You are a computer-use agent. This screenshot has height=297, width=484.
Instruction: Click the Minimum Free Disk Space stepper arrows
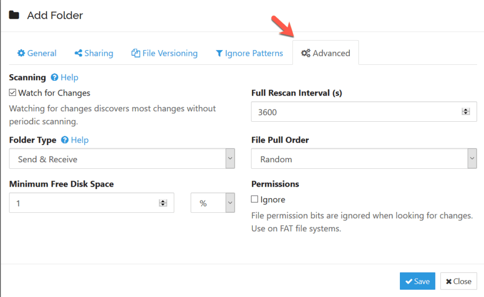click(x=162, y=203)
